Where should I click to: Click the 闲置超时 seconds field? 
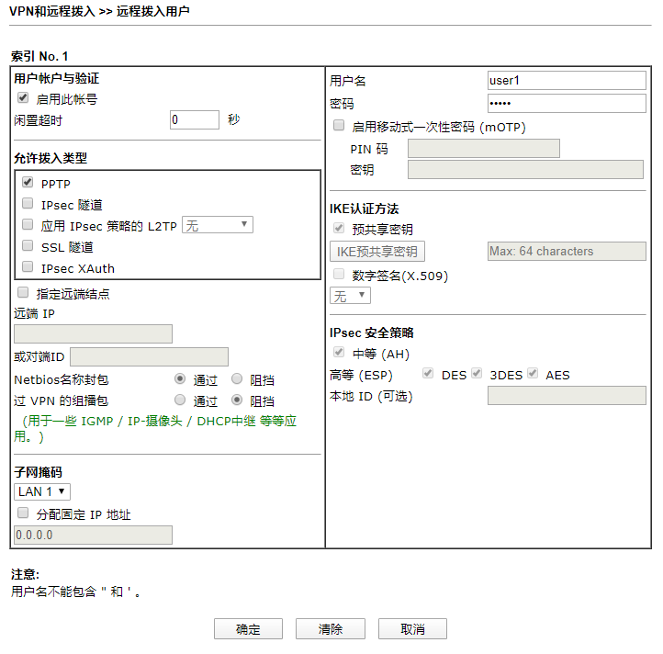pos(195,119)
